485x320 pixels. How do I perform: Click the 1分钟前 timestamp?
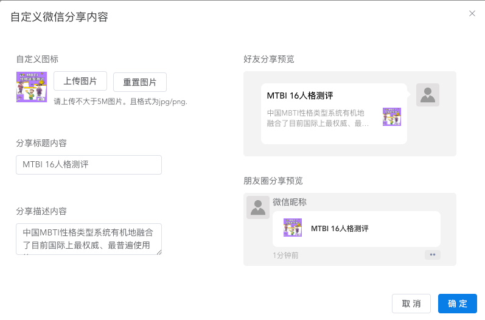tap(285, 256)
